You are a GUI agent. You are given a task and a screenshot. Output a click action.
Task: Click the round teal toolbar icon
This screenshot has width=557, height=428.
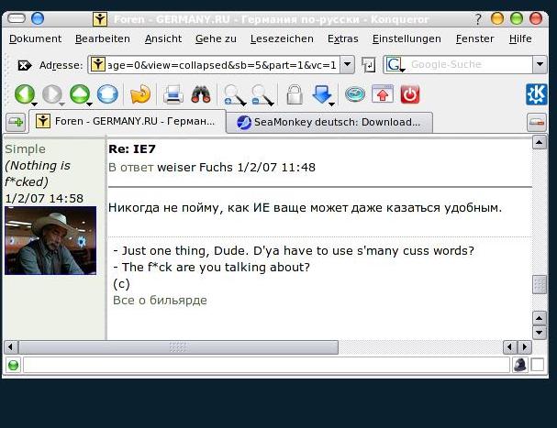(x=355, y=94)
